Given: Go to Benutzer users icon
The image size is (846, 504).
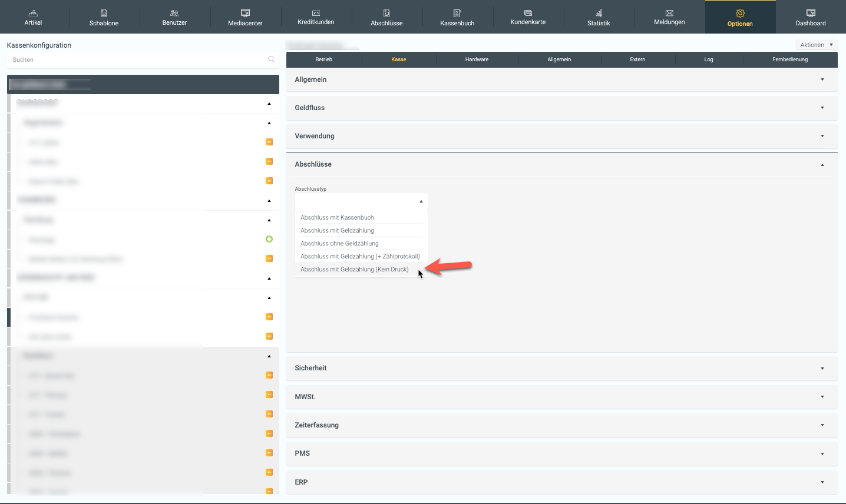Looking at the screenshot, I should click(x=174, y=13).
